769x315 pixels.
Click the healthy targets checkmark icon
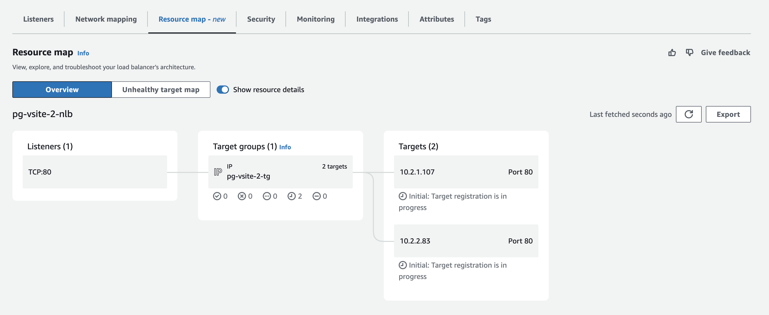(x=217, y=196)
